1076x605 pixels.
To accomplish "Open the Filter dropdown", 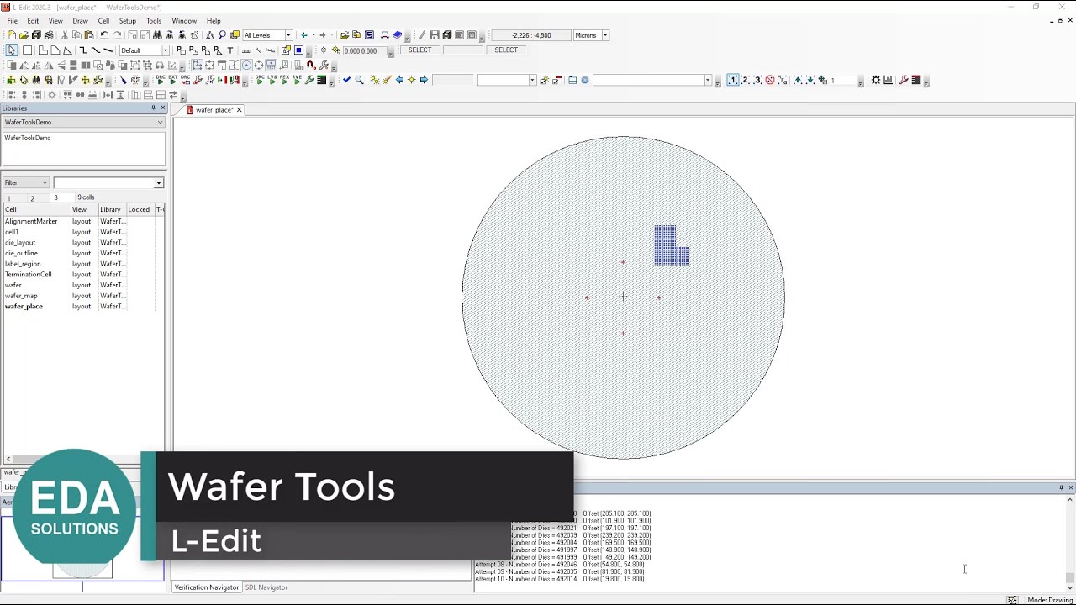I will 26,182.
